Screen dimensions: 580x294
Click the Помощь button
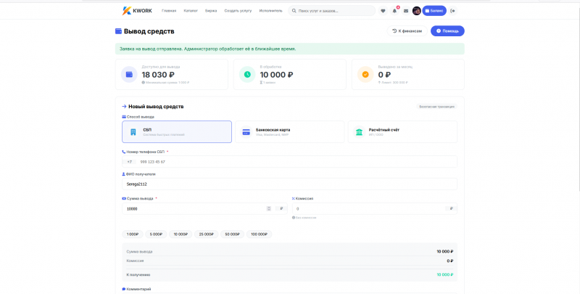pos(447,30)
